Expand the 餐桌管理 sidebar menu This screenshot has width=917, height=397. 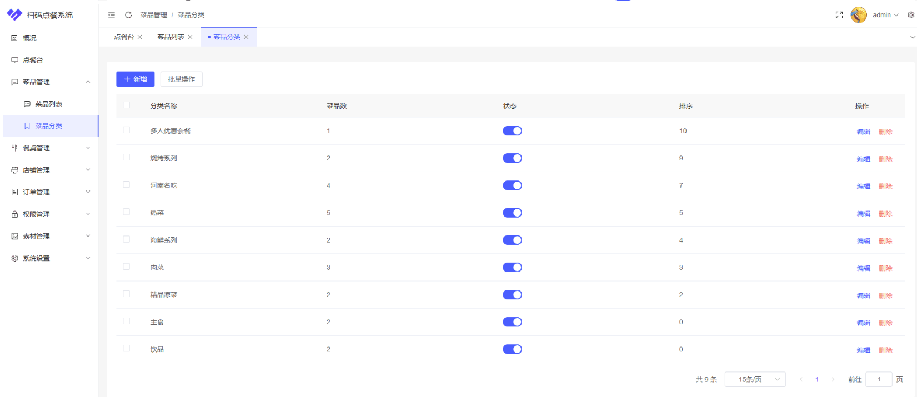click(49, 148)
